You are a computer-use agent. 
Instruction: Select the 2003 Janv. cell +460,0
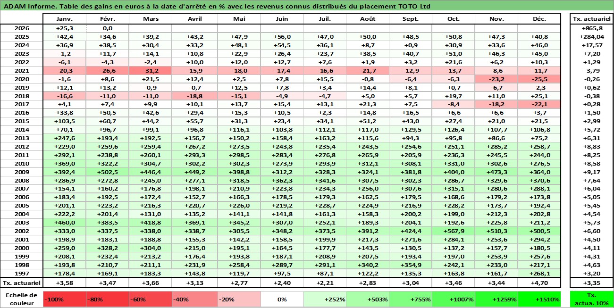click(x=64, y=223)
